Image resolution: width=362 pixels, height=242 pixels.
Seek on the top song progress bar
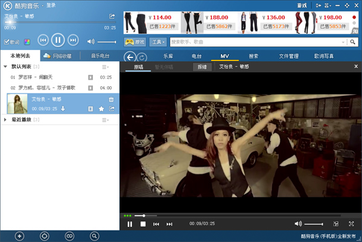pyautogui.click(x=60, y=22)
